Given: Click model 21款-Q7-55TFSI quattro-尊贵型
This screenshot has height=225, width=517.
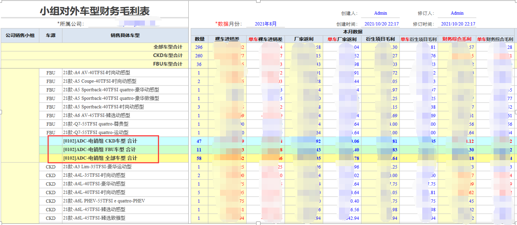Looking at the screenshot, I should [x=96, y=124].
